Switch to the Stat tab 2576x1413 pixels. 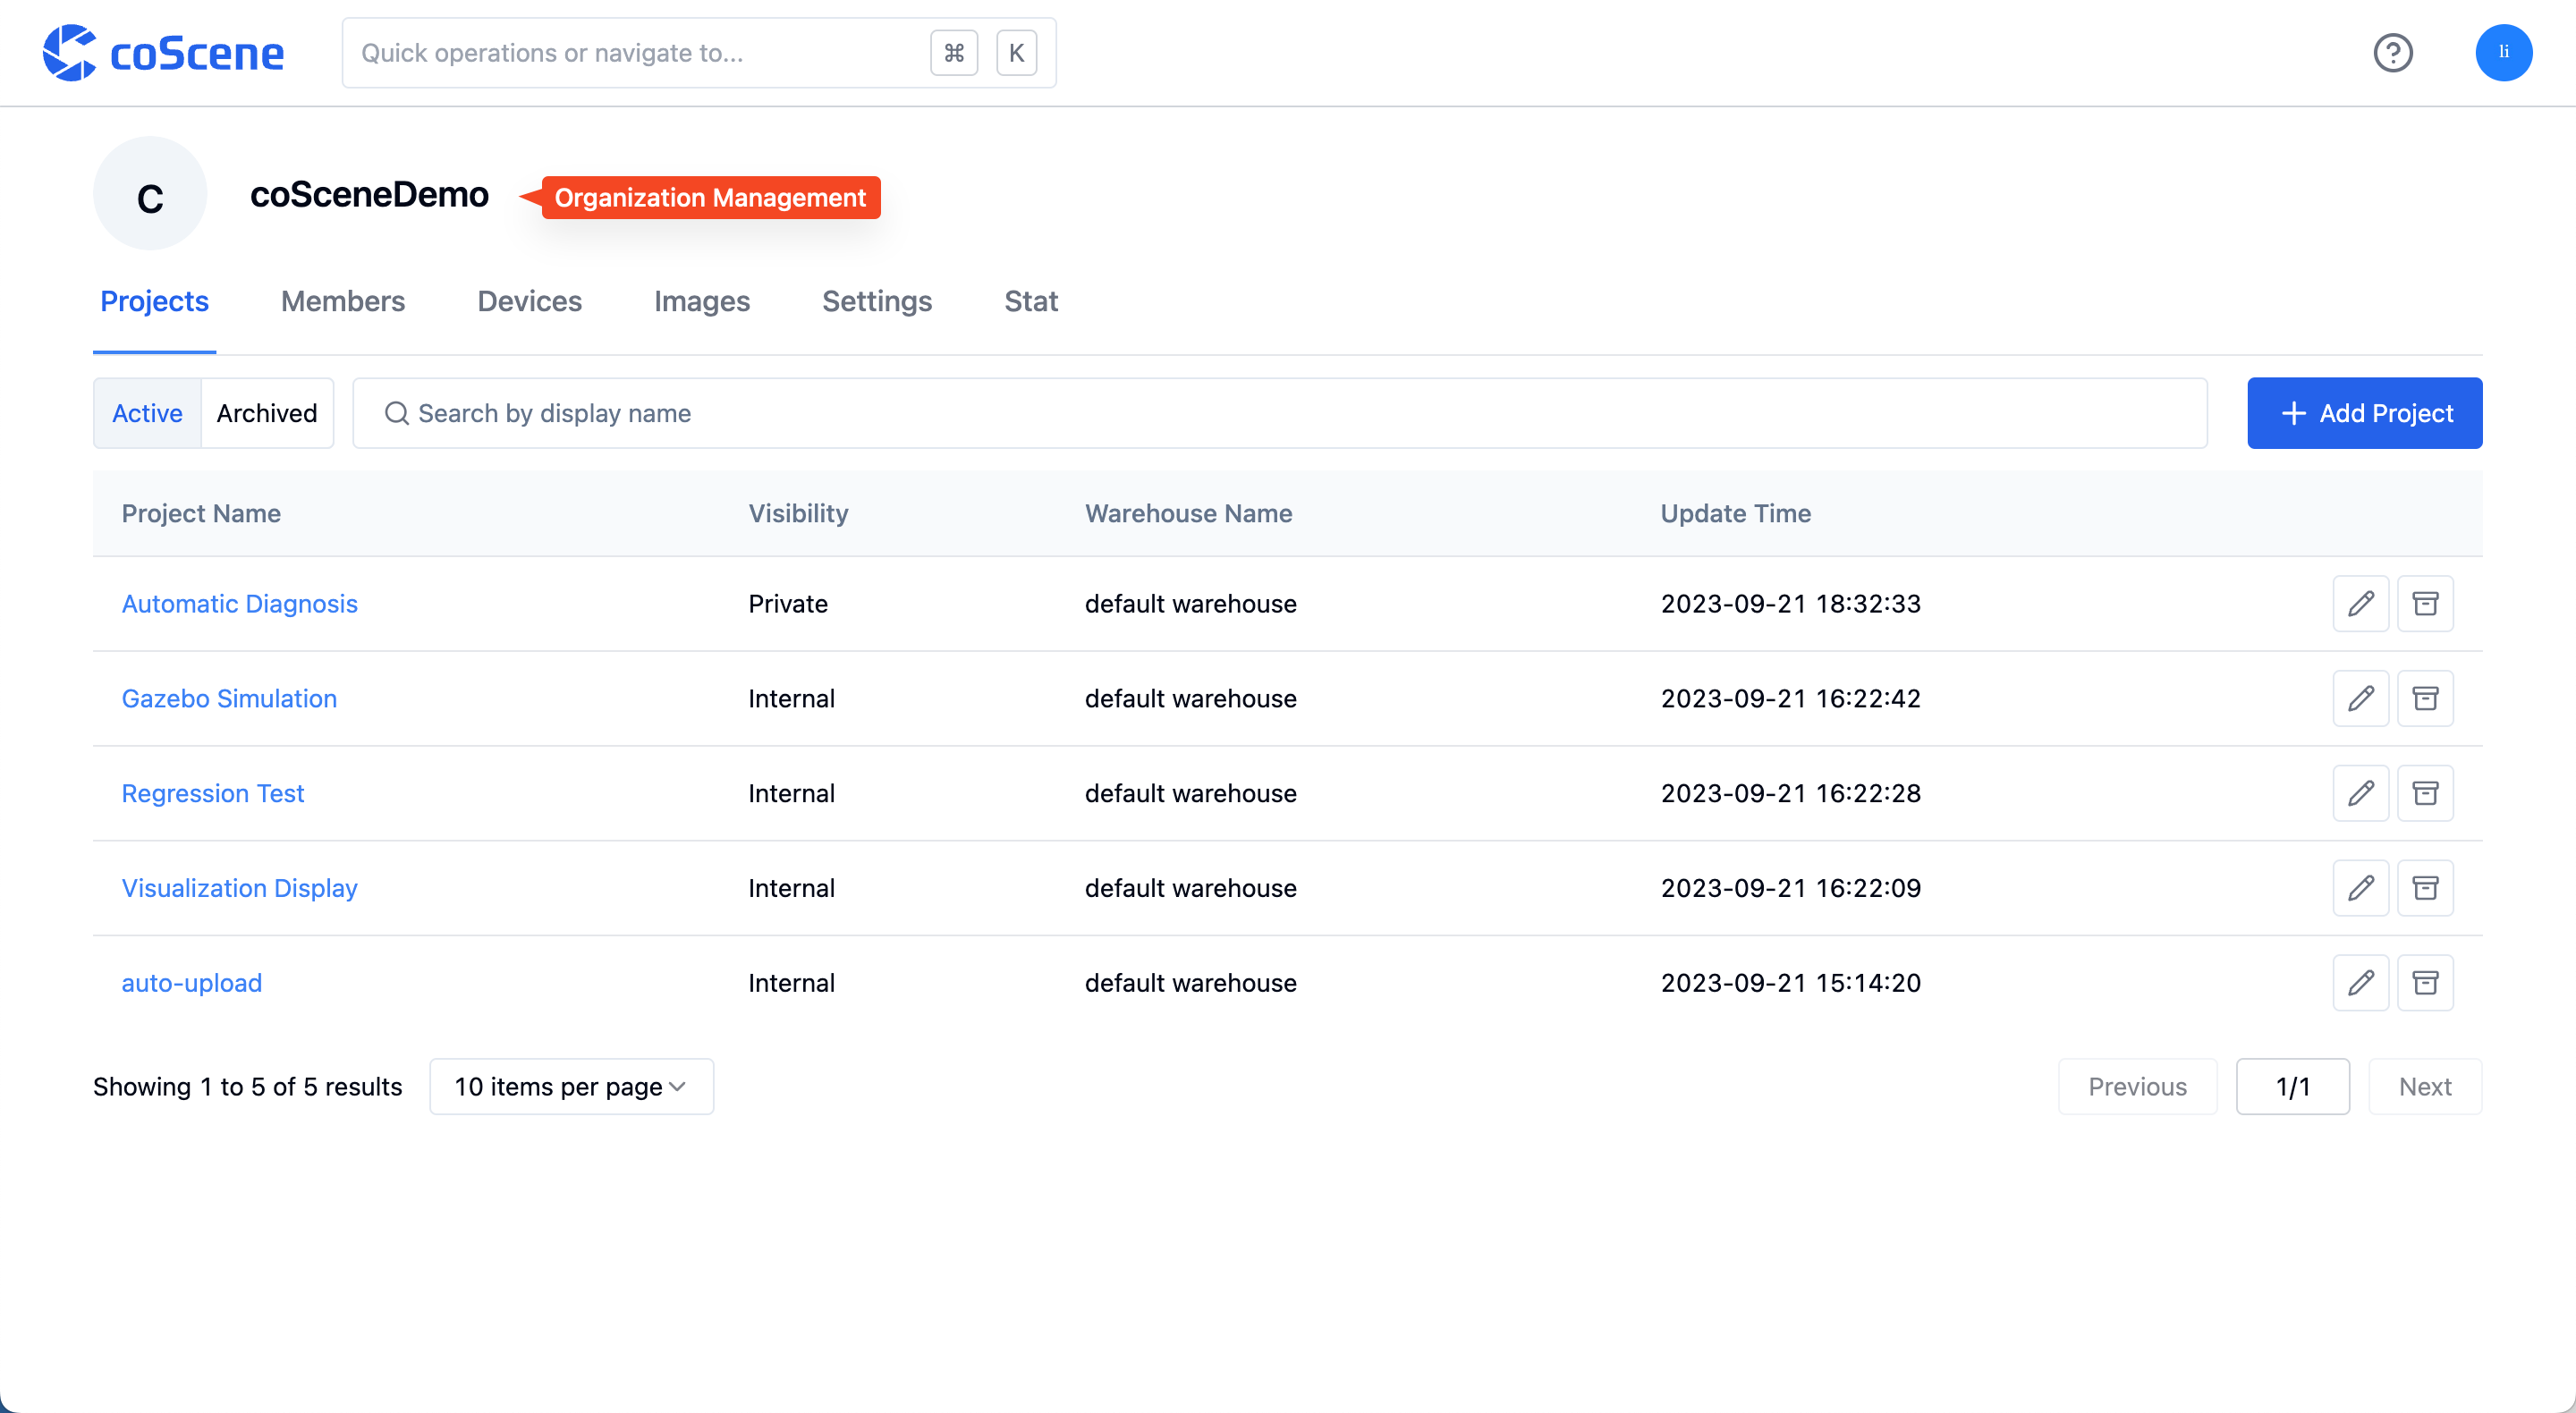[1030, 301]
